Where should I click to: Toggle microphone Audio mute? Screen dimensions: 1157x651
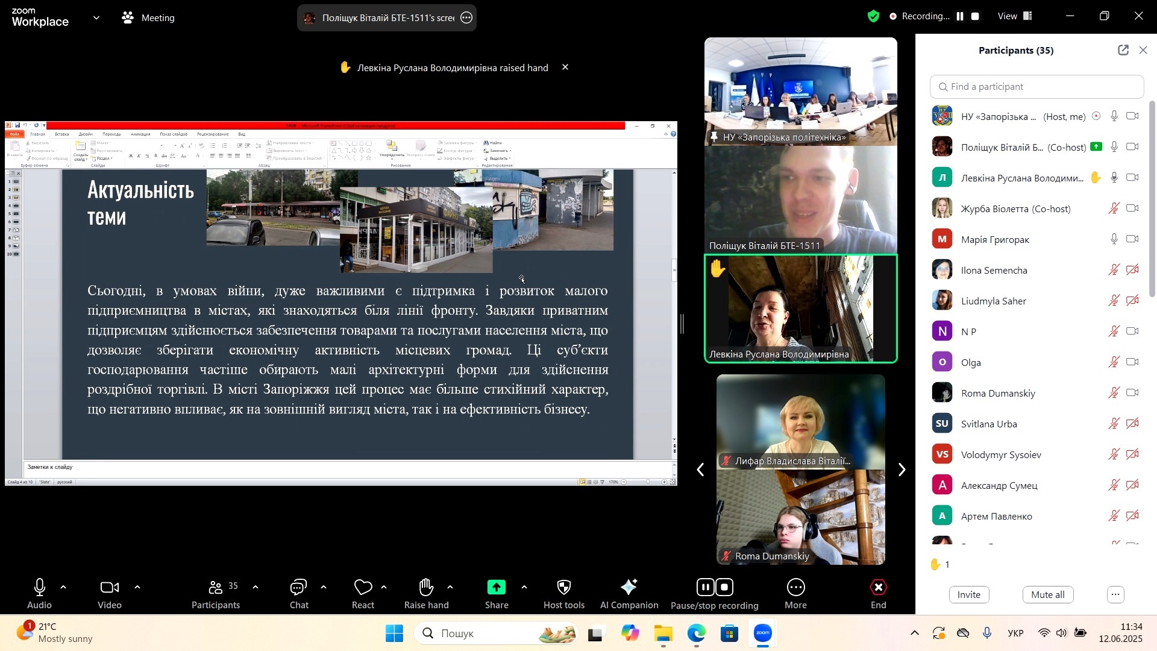coord(40,588)
